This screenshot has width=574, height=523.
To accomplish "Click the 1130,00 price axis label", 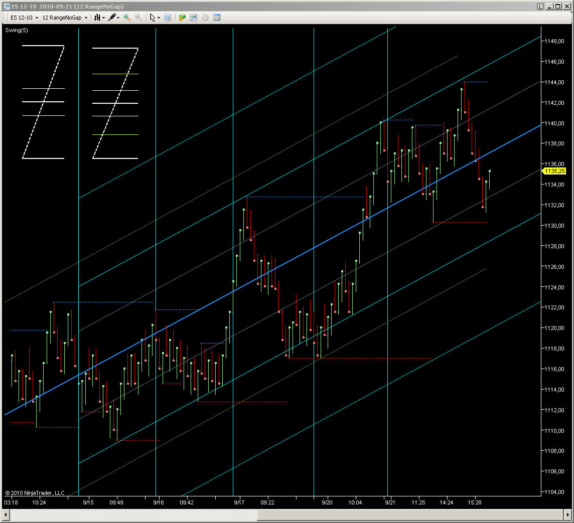I will (554, 226).
